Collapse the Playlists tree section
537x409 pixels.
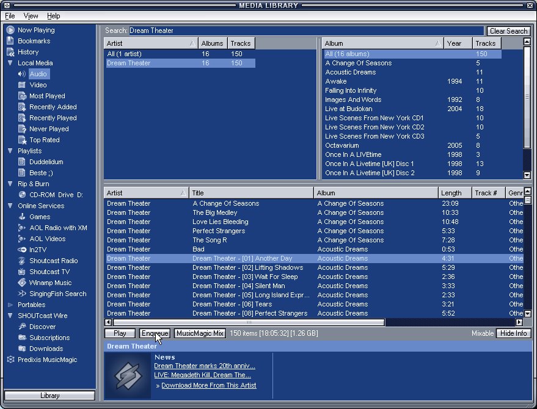point(10,151)
